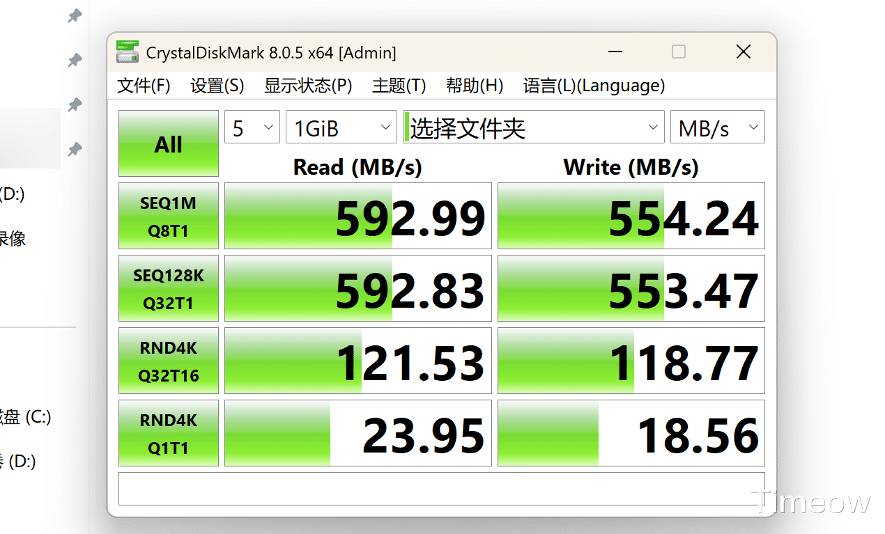Start the SEQ1M Q8T1 test
885x534 pixels.
coord(169,216)
